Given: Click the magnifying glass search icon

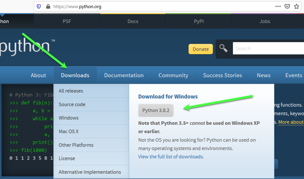Looking at the screenshot, I should 223,48.
